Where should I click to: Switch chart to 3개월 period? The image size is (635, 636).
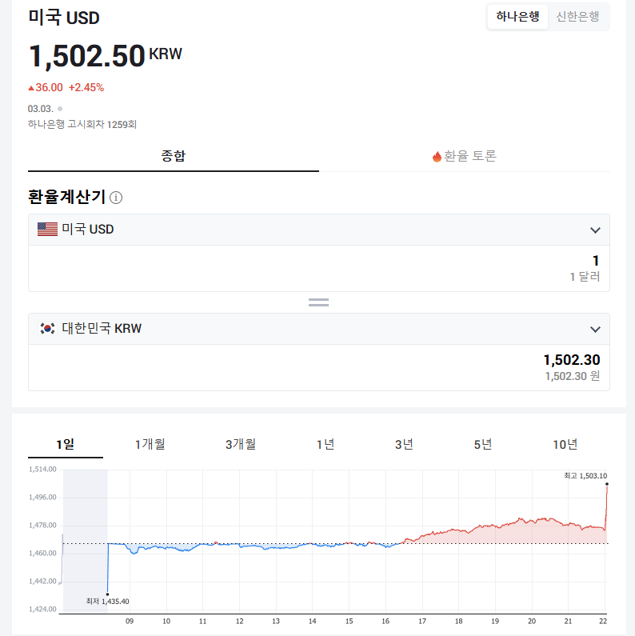[240, 445]
